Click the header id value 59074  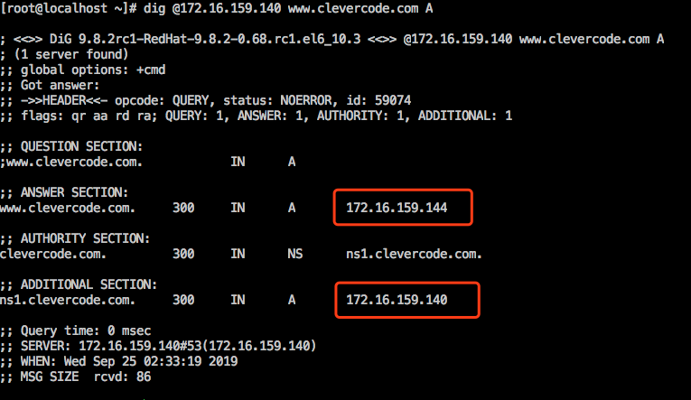click(393, 100)
